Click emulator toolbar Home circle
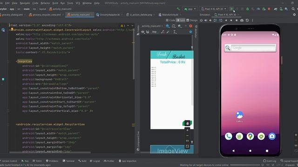This screenshot has height=167, width=298. [x=231, y=20]
